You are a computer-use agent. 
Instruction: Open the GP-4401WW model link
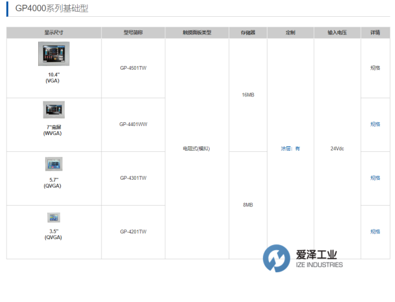tap(133, 124)
